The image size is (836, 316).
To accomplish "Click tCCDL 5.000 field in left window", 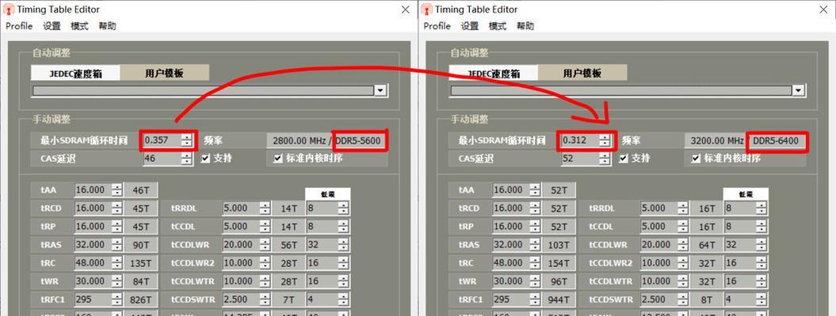I will (240, 226).
